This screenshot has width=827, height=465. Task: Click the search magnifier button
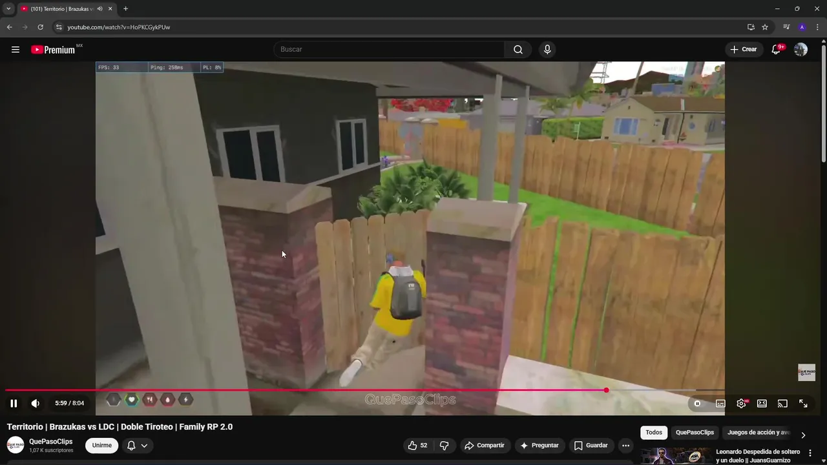518,50
